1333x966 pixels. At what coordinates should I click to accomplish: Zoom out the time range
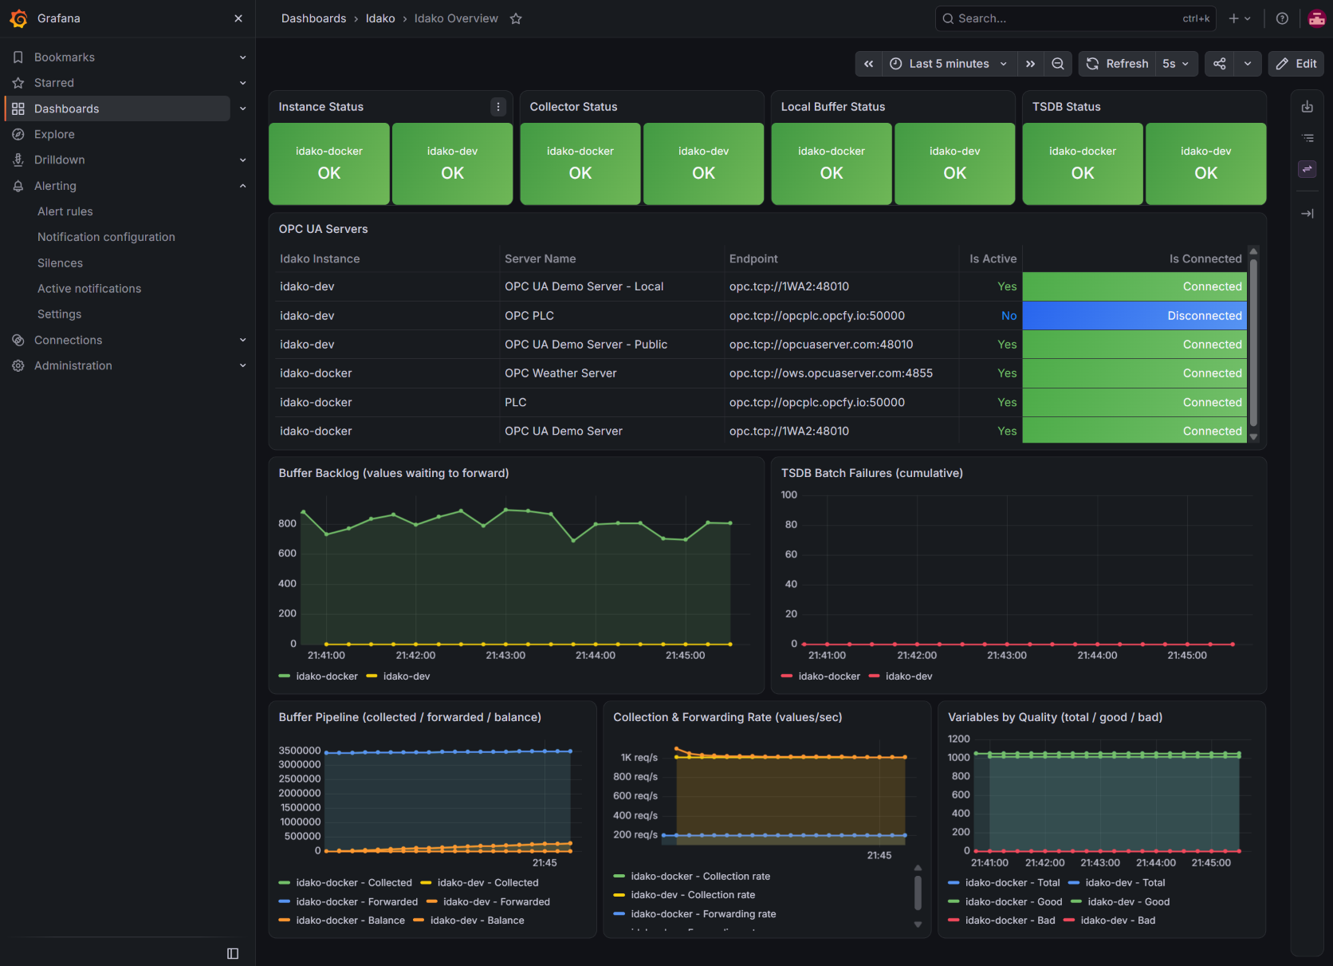[1058, 64]
